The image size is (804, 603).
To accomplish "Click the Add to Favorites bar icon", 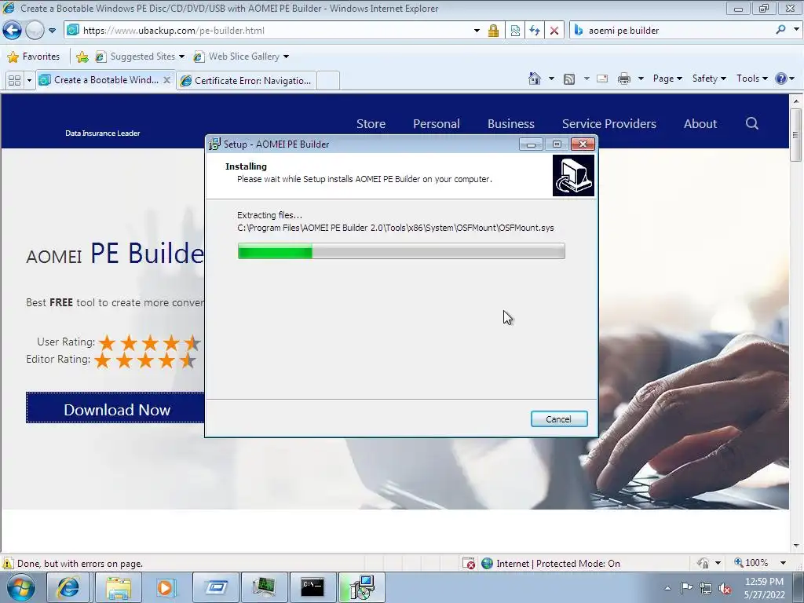I will point(82,57).
